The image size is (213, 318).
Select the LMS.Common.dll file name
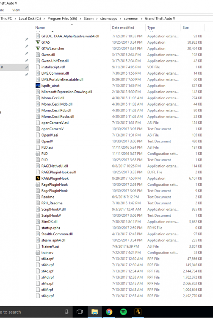point(55,73)
